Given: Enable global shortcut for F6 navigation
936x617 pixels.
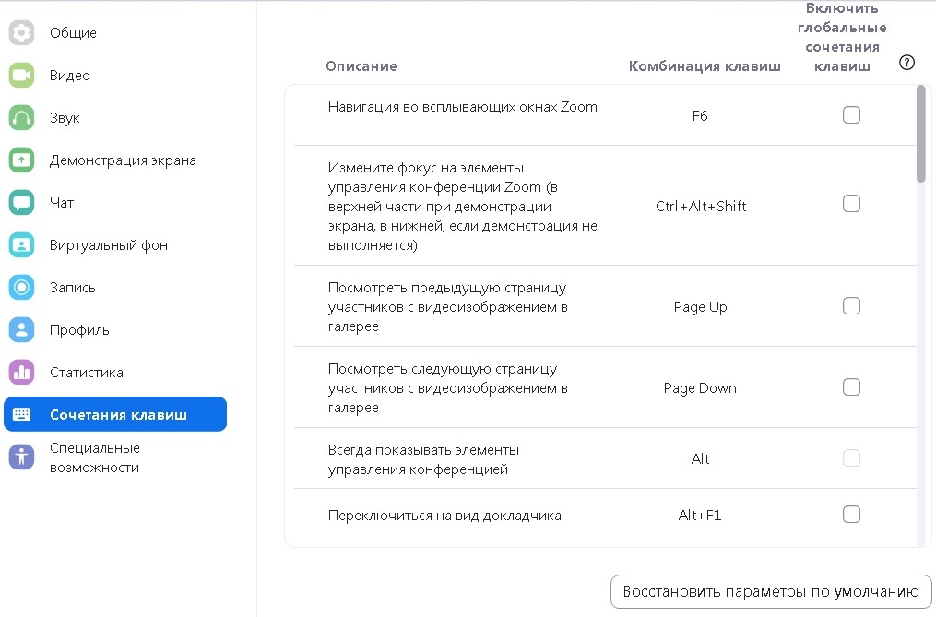Looking at the screenshot, I should [851, 114].
